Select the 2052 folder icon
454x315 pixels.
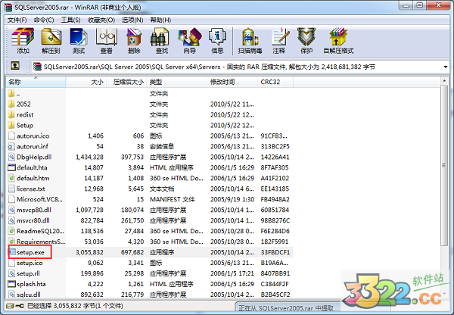pos(11,104)
